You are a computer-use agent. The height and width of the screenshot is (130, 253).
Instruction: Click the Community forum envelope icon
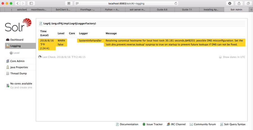pos(191,124)
